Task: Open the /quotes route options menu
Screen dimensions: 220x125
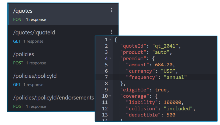Action: click(x=112, y=10)
